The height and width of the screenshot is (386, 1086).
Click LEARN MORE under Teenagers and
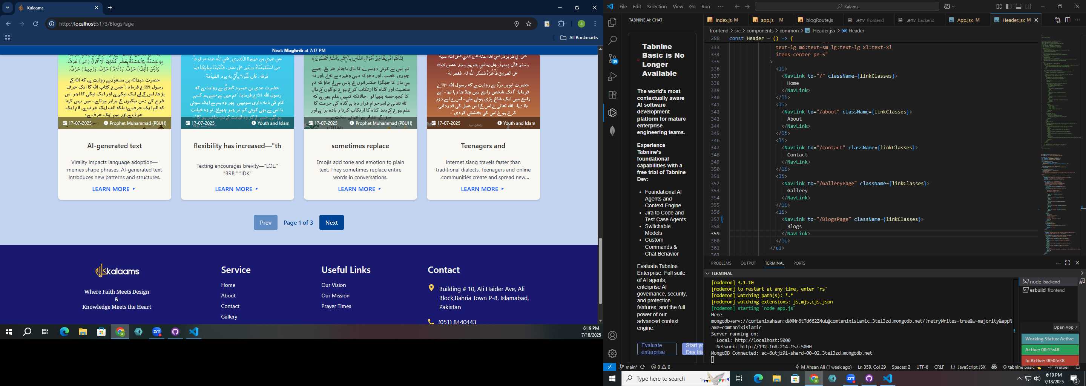[x=483, y=189]
